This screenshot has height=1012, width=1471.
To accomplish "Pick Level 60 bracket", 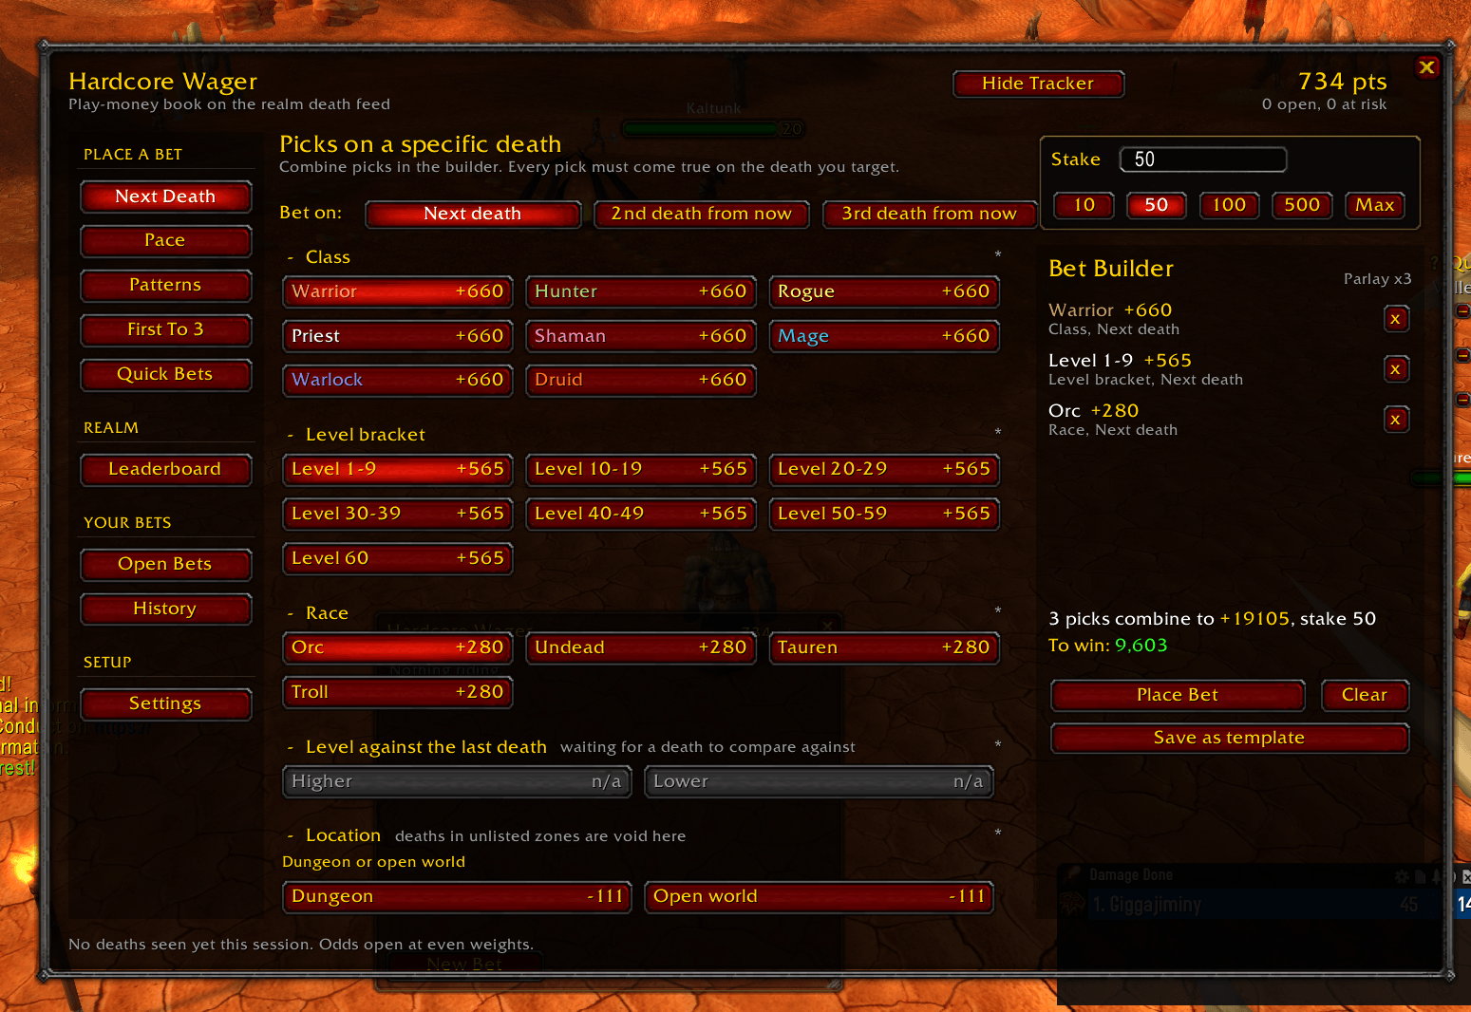I will coord(398,559).
